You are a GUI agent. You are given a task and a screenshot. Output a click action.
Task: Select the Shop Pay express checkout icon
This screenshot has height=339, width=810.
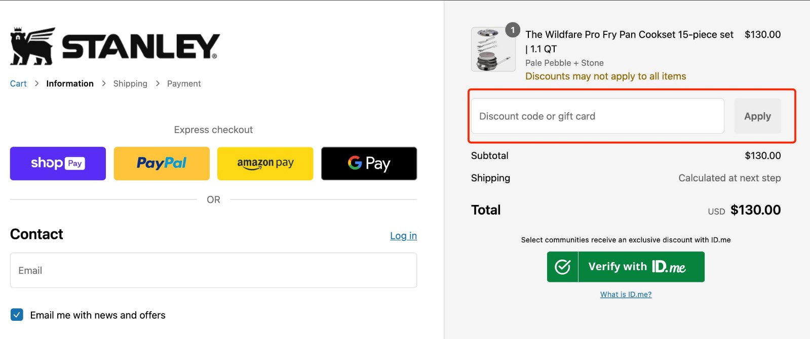(x=57, y=163)
